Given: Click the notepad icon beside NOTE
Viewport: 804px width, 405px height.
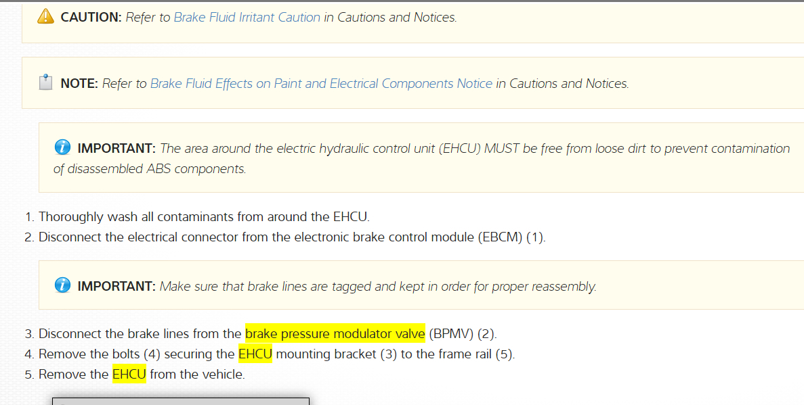Looking at the screenshot, I should coord(46,83).
